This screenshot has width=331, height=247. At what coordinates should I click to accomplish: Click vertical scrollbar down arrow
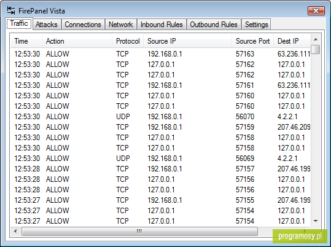click(x=316, y=221)
